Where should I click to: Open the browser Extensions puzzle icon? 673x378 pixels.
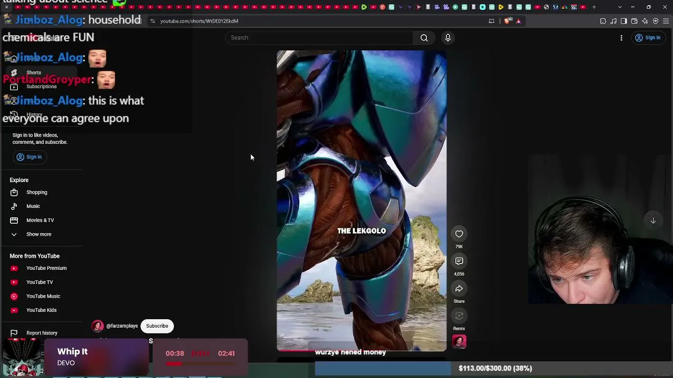[603, 21]
